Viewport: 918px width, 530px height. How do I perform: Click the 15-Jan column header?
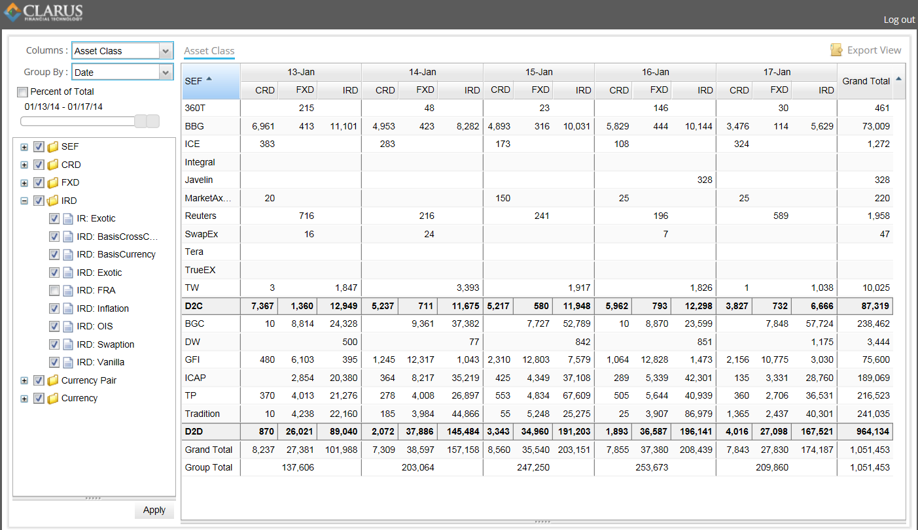(x=539, y=72)
